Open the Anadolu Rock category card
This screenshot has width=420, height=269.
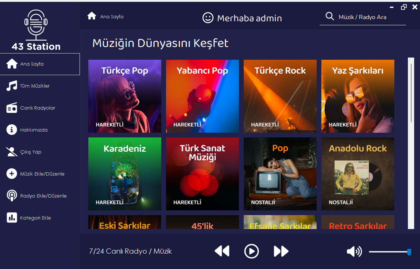(358, 174)
